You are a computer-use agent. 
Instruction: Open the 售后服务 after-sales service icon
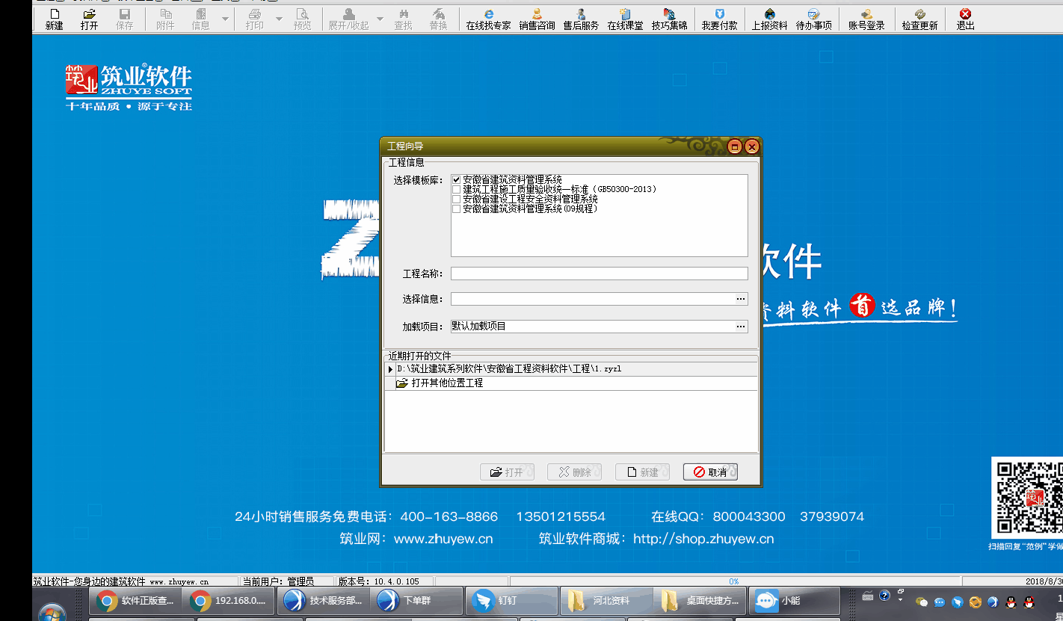click(581, 19)
